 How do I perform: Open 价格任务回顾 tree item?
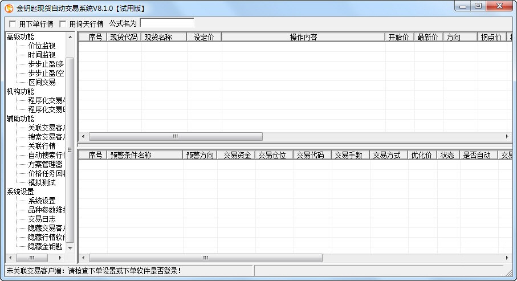47,173
